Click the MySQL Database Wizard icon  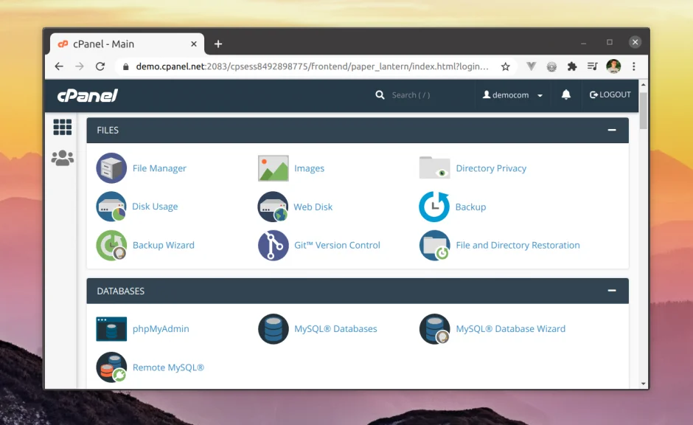tap(434, 328)
